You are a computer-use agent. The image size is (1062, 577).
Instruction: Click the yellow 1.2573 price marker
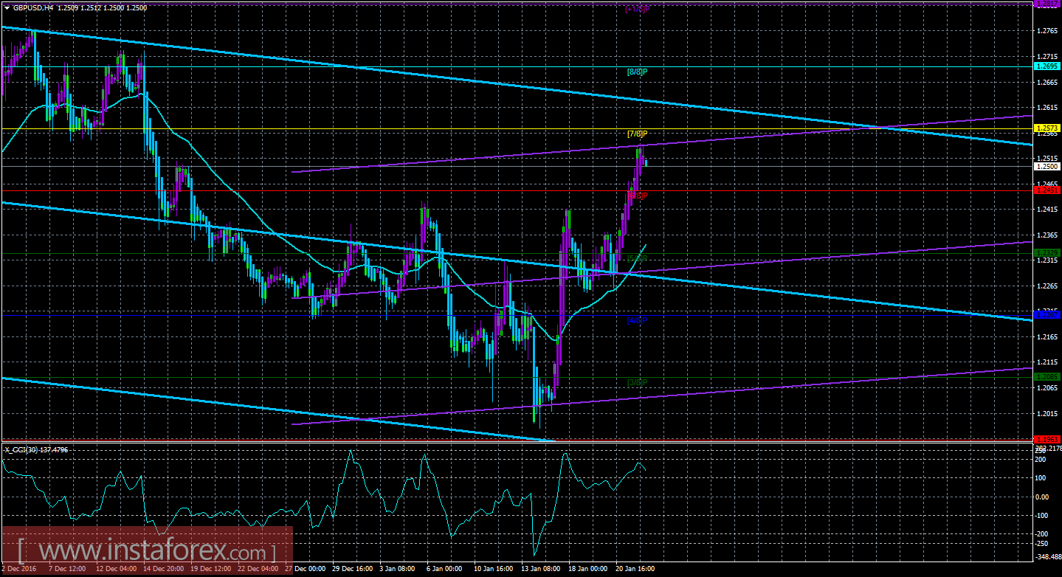(x=1049, y=126)
